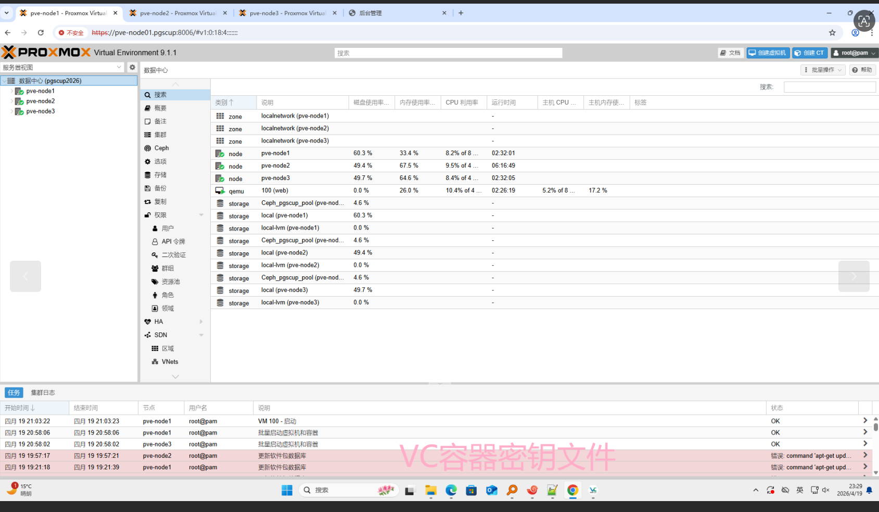Open the Chrome profile icon
Screen dimensions: 879x512
coord(855,32)
